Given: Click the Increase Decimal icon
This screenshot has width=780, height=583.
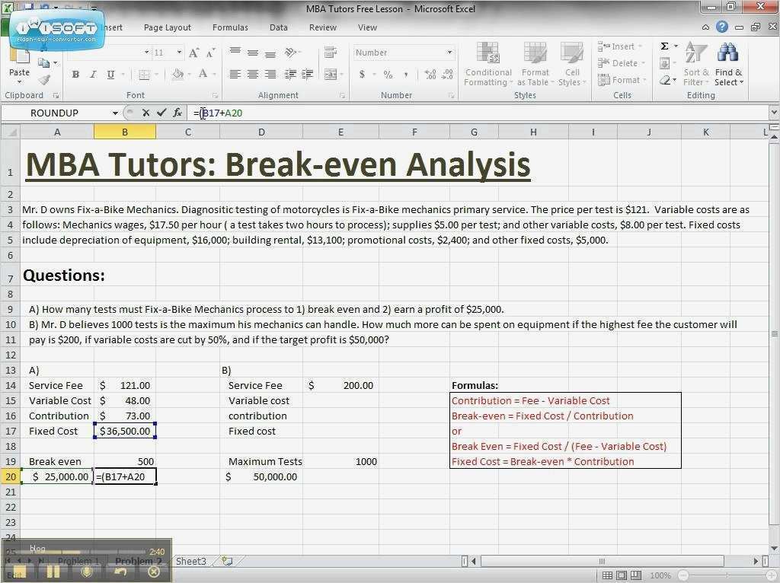Looking at the screenshot, I should (430, 75).
